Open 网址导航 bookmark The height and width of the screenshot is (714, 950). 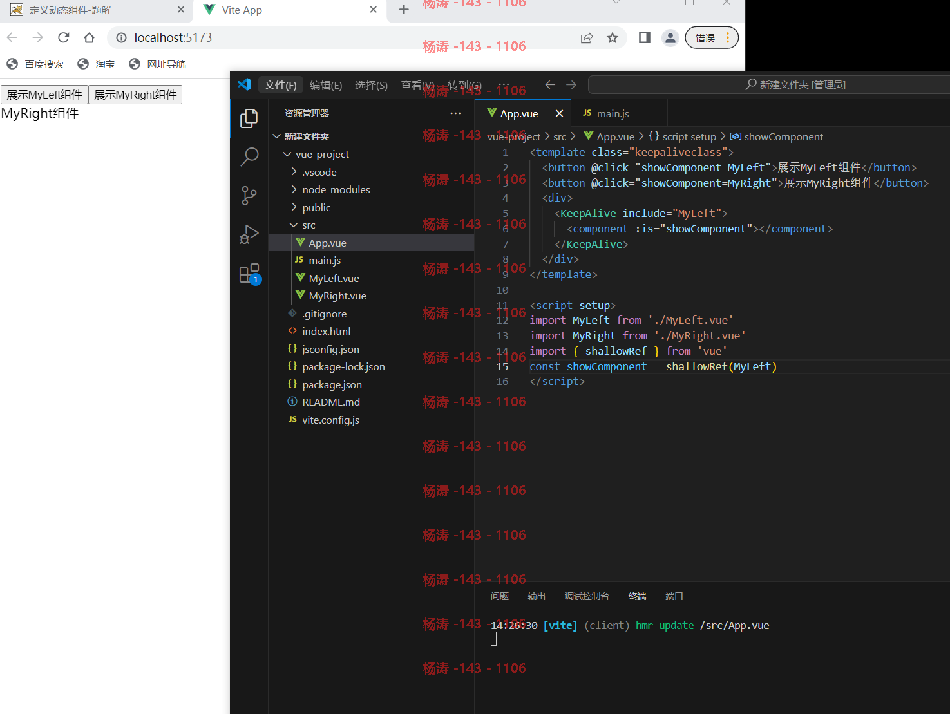pyautogui.click(x=158, y=64)
